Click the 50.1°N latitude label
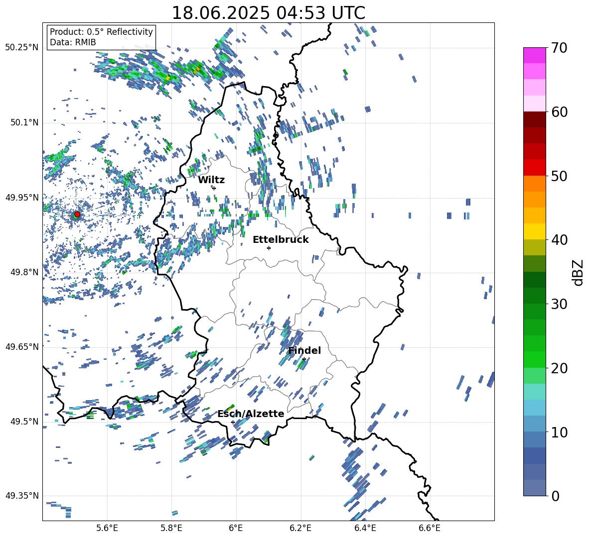 point(24,123)
